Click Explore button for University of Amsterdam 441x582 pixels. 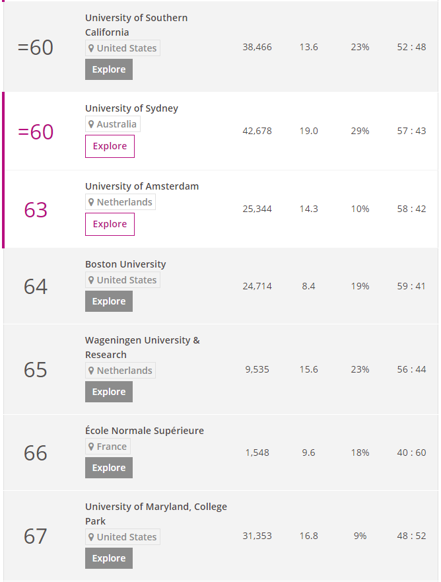pos(110,224)
